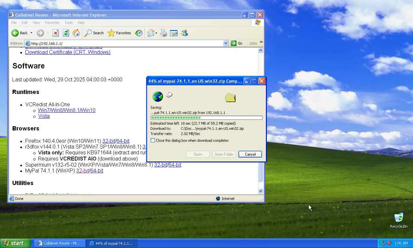Click the Mail envelope icon
The width and height of the screenshot is (413, 248).
[x=151, y=33]
